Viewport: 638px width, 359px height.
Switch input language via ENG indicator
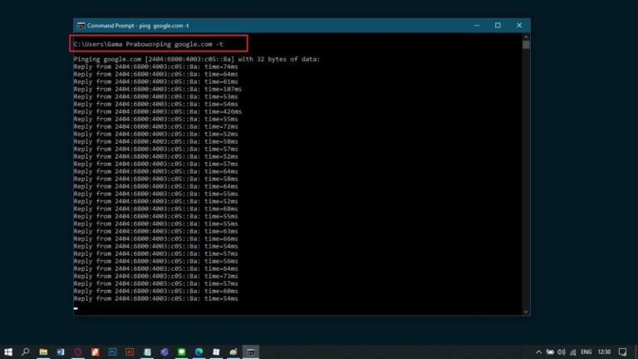(588, 352)
